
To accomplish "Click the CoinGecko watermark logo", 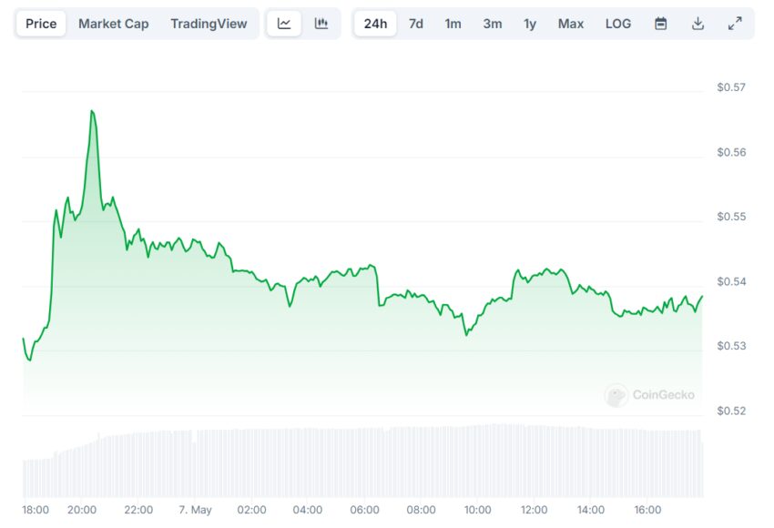I will click(x=649, y=395).
